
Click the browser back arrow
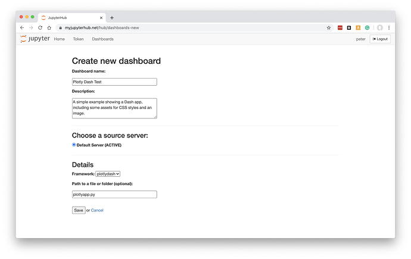22,28
